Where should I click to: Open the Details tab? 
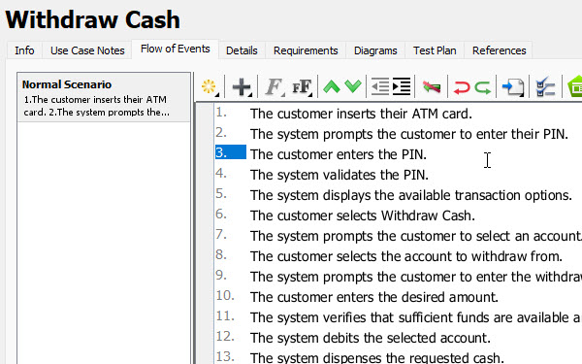point(242,50)
